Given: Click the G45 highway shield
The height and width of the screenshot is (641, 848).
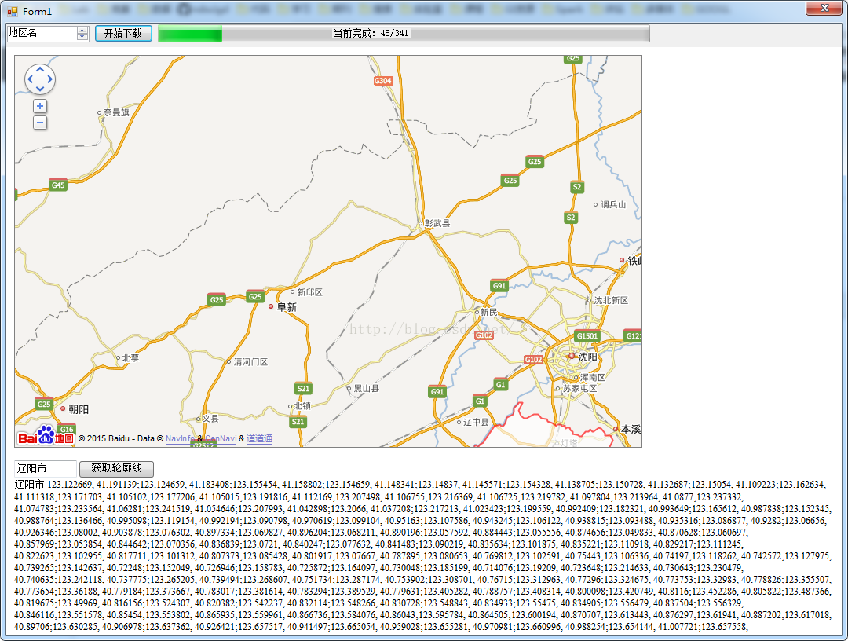Looking at the screenshot, I should (x=58, y=185).
